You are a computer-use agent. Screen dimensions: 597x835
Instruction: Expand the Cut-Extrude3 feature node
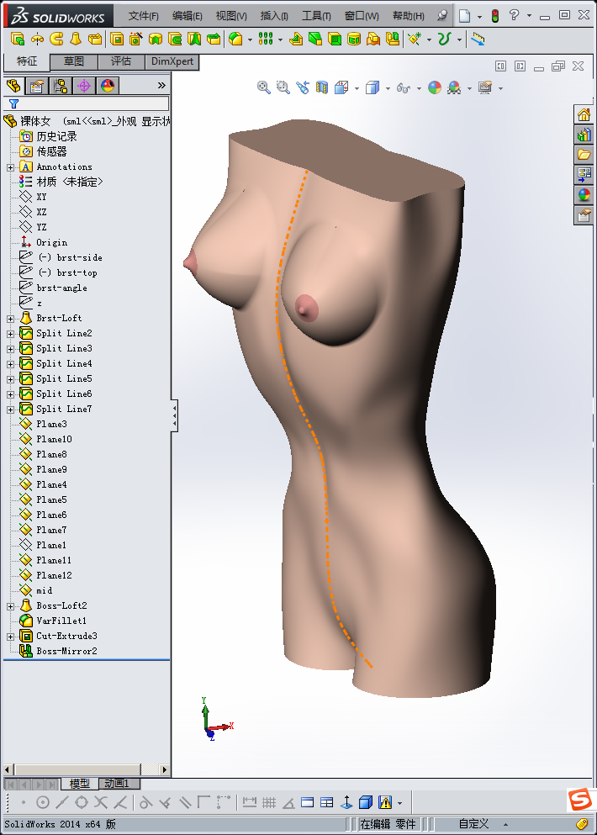pos(10,637)
